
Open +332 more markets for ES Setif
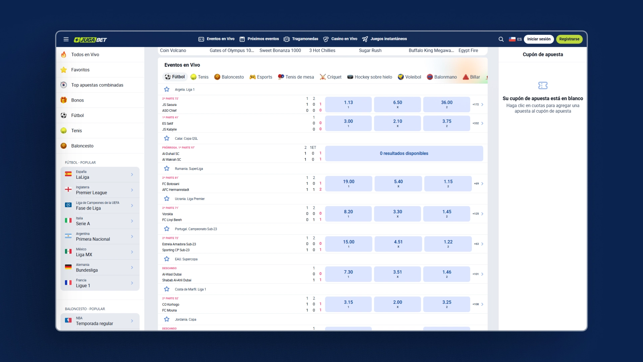478,123
